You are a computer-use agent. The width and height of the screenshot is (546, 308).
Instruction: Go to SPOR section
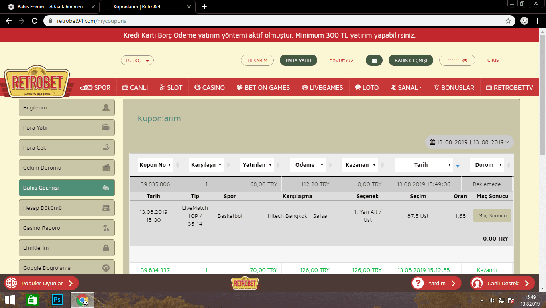coord(95,87)
